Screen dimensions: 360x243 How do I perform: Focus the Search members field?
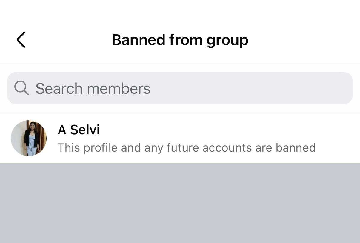180,88
